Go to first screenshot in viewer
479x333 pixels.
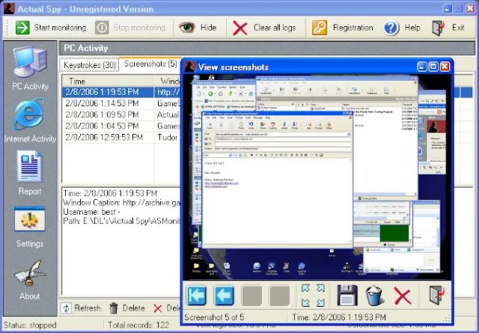(x=196, y=296)
